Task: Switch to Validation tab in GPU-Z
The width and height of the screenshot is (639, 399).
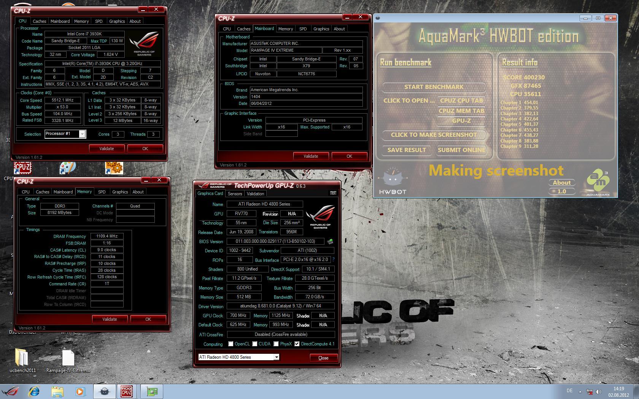Action: [x=255, y=193]
